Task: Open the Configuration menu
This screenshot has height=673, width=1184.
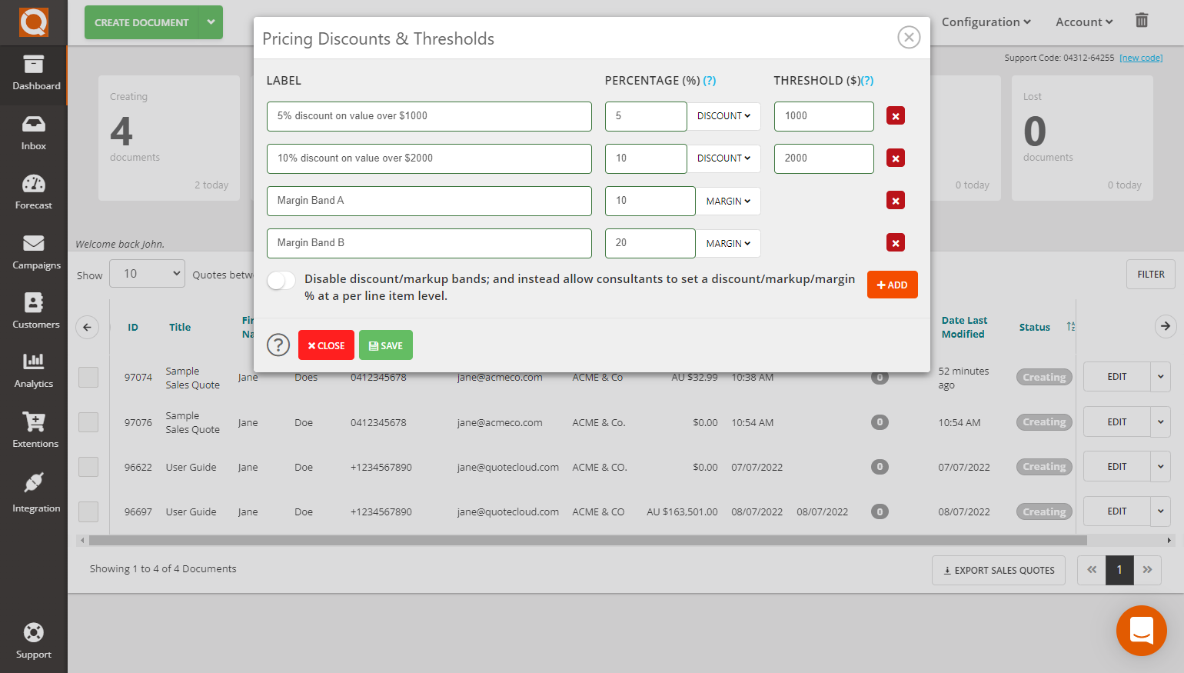Action: [x=986, y=22]
